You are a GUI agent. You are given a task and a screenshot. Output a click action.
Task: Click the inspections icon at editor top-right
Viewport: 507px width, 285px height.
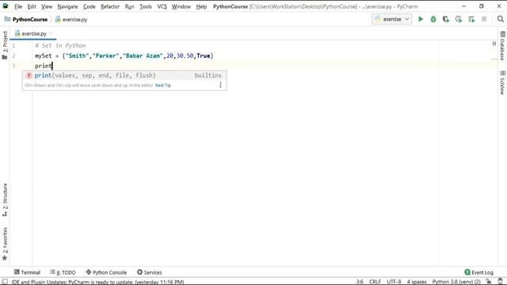[494, 44]
